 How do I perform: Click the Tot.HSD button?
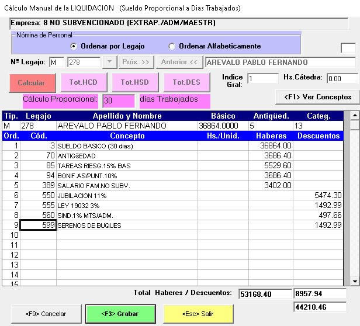tap(135, 82)
